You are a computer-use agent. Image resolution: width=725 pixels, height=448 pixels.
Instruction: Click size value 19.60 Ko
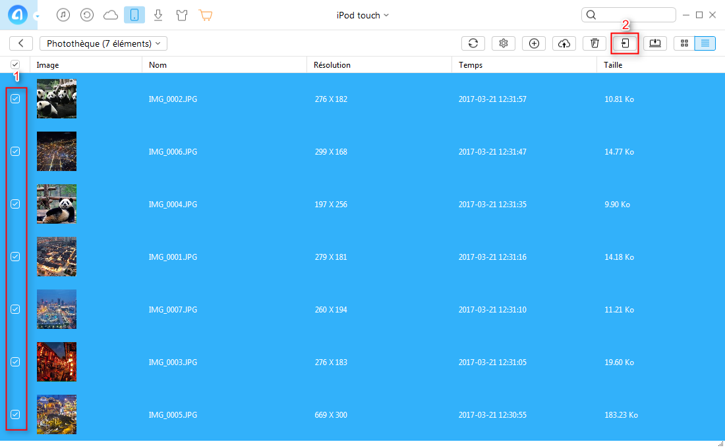pos(619,362)
